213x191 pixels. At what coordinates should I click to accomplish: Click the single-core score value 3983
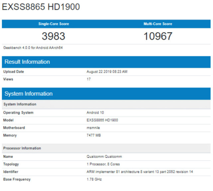[x=53, y=36]
